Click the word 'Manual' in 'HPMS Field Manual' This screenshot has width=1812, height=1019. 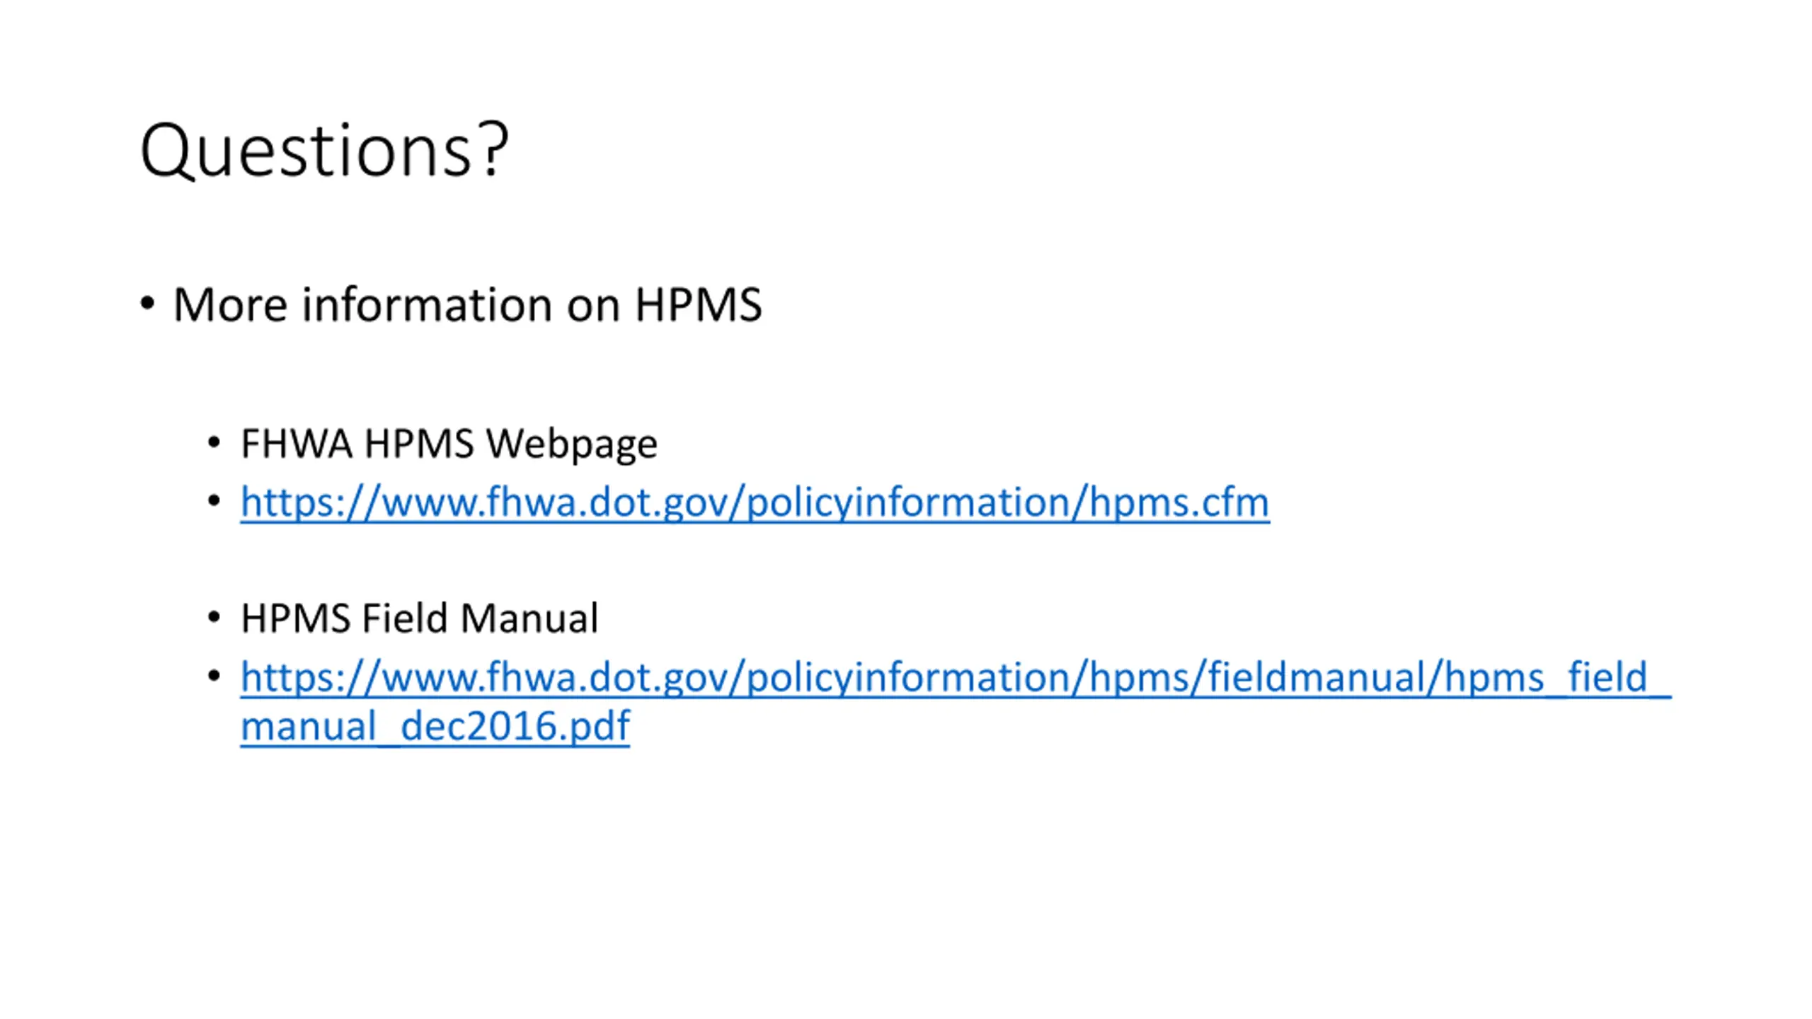point(529,618)
